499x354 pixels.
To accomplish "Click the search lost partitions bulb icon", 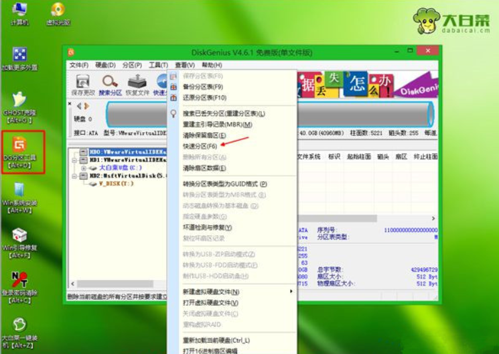I will coord(173,113).
